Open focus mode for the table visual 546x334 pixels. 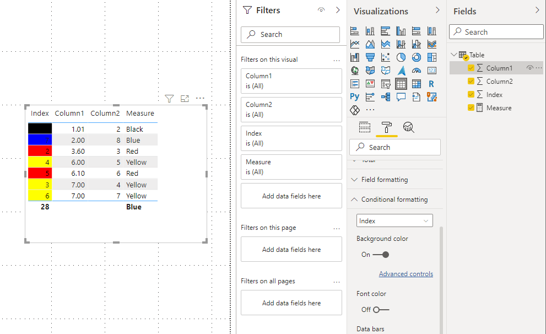185,99
